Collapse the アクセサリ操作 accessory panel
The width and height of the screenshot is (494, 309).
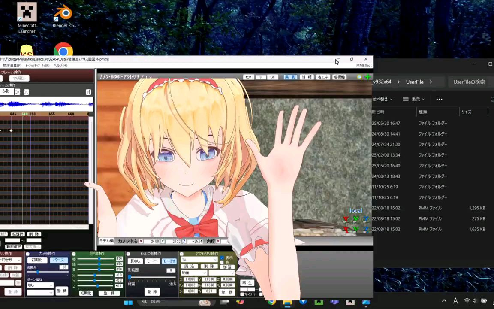pos(181,254)
